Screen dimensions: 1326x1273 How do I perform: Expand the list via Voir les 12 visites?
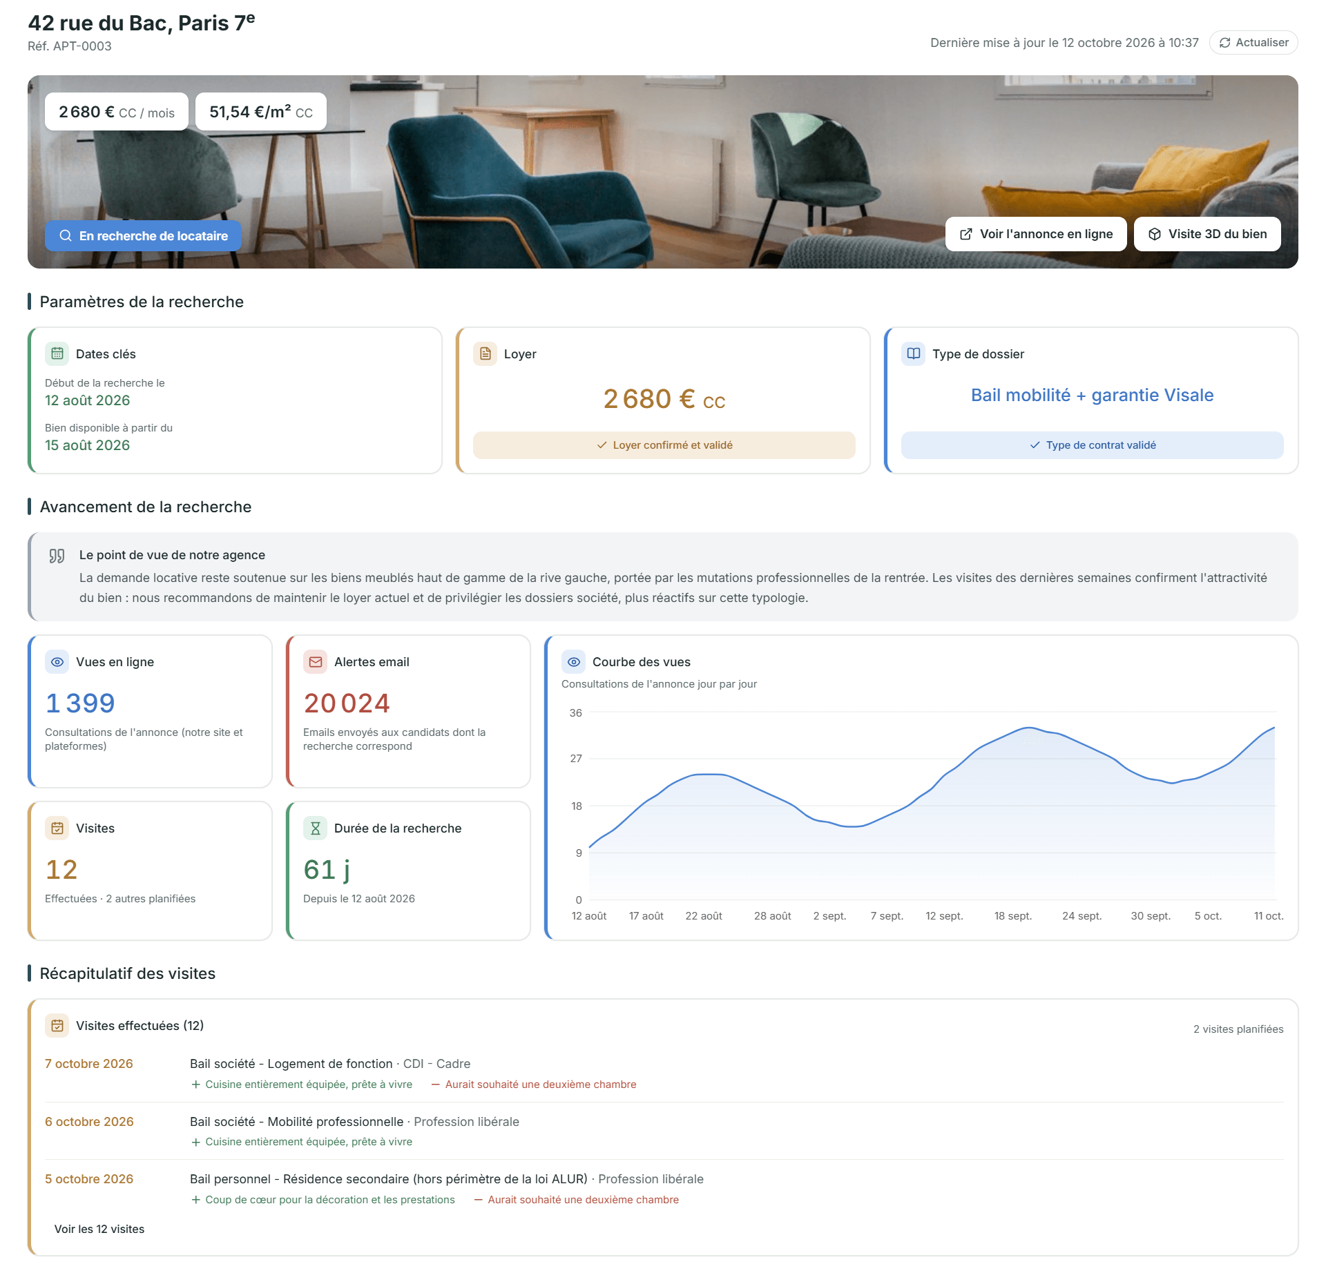(99, 1229)
